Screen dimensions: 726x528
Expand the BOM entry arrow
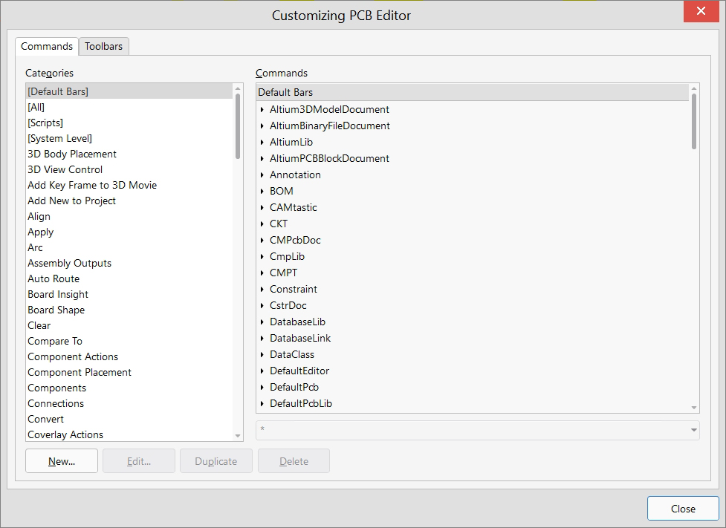262,191
